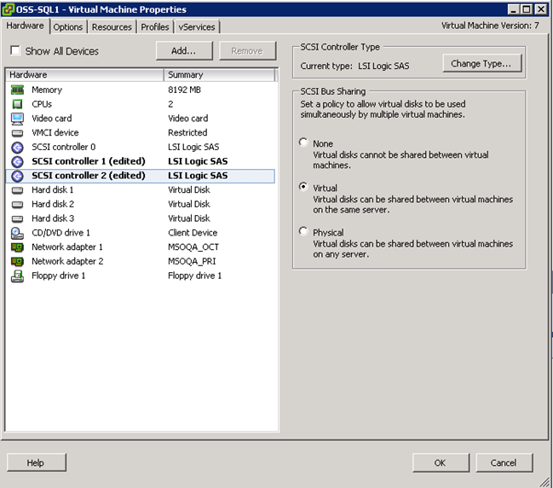This screenshot has height=488, width=553.
Task: Select the VMCI device row label
Action: 55,133
